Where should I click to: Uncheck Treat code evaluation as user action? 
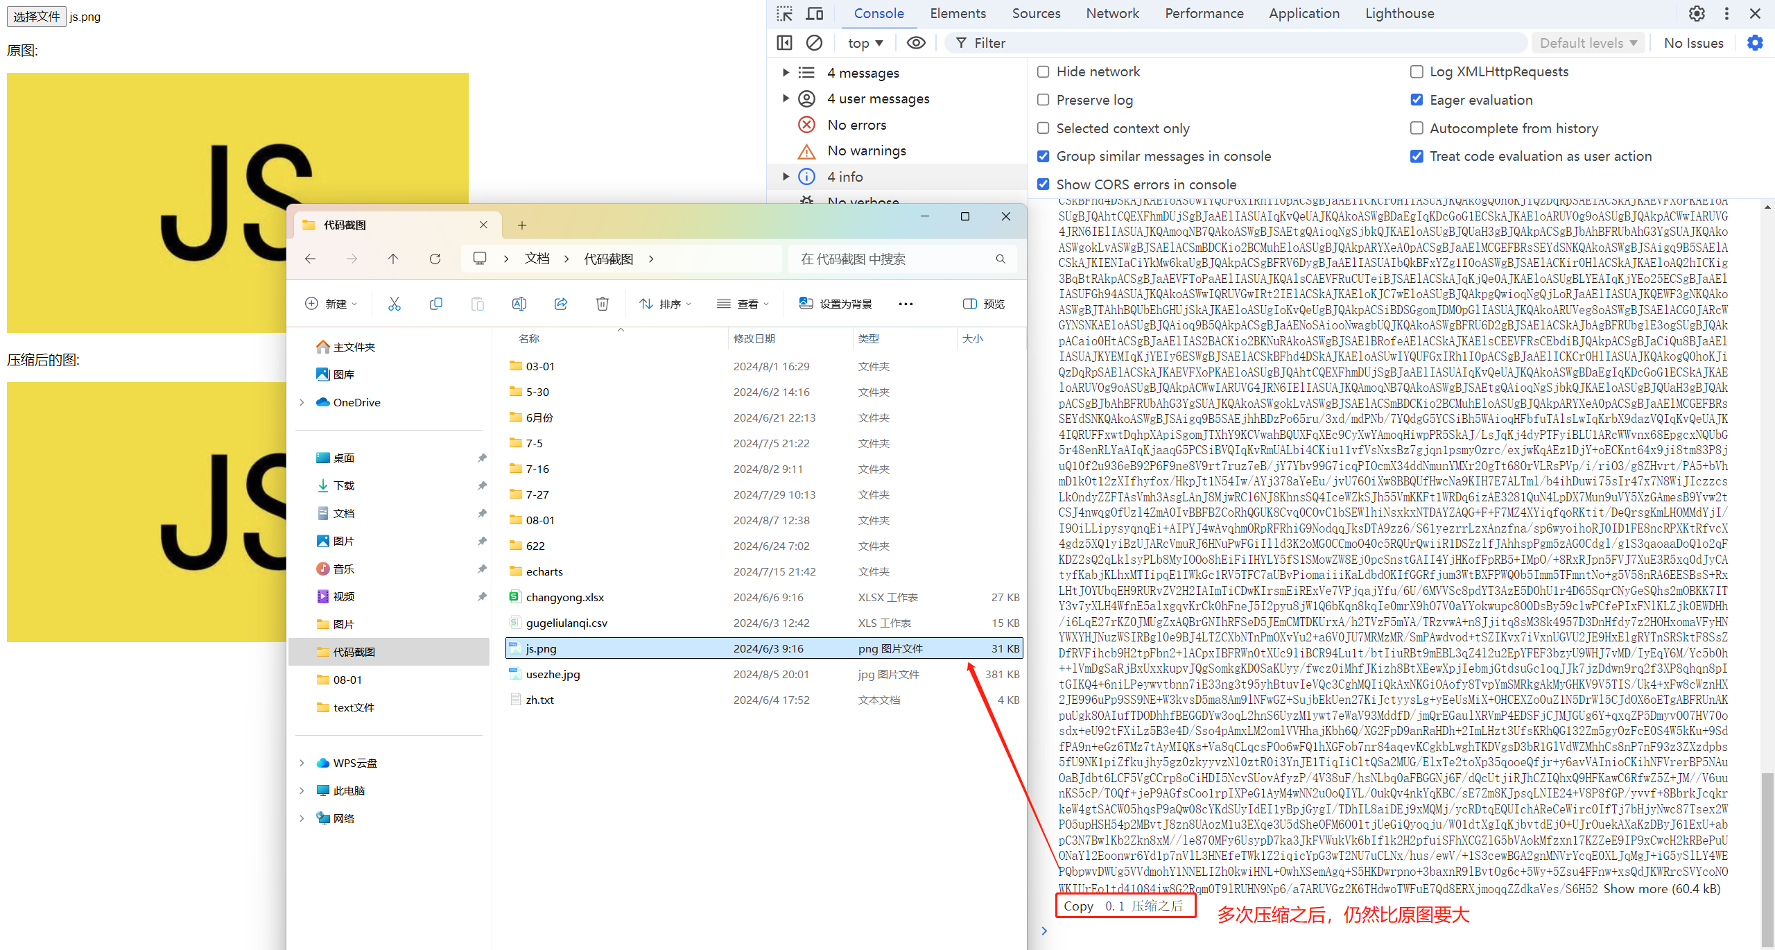1417,156
